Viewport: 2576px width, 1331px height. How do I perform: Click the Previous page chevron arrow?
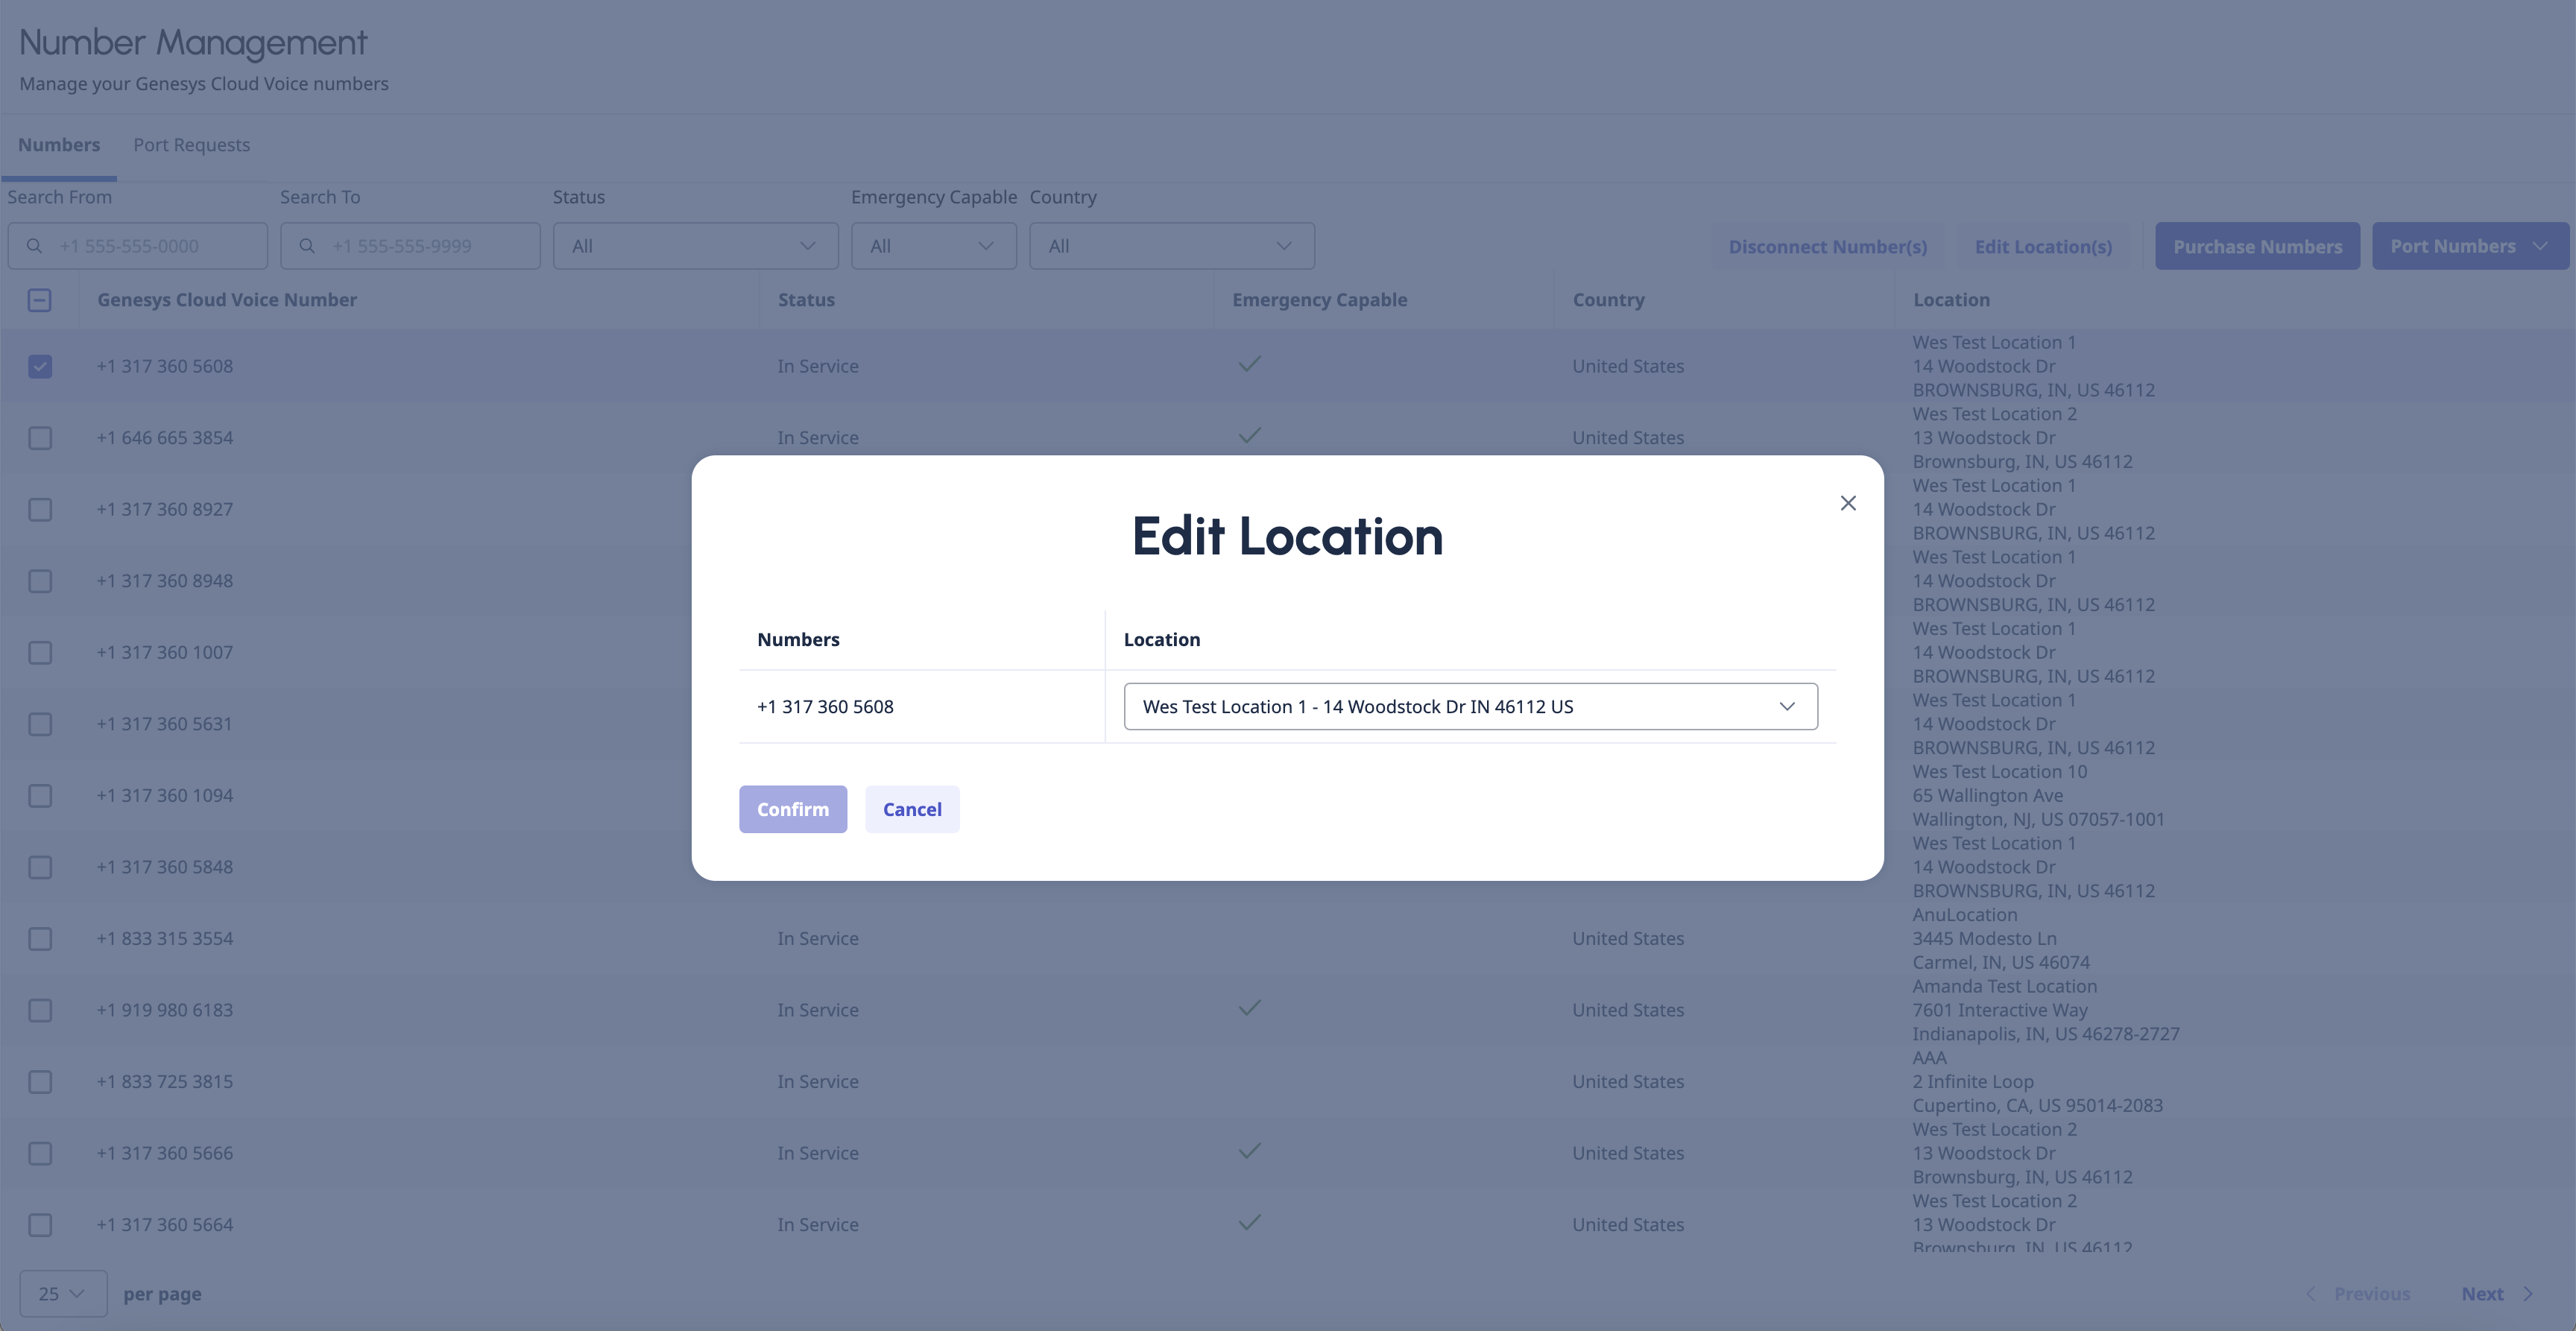pyautogui.click(x=2311, y=1294)
